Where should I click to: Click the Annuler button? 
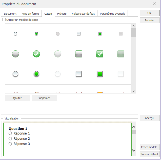tap(150, 20)
